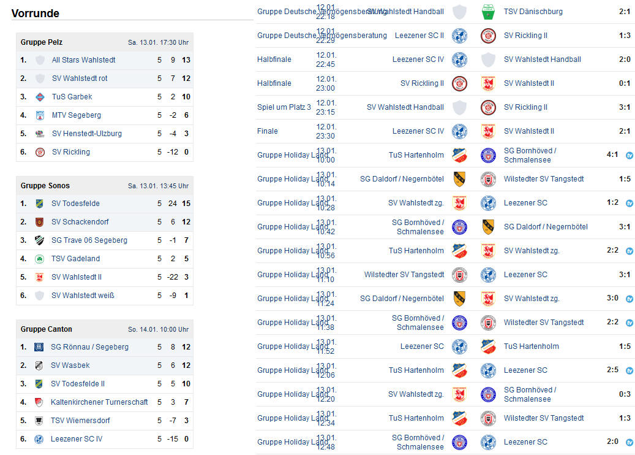Open MTV Segeberg team link

(76, 115)
